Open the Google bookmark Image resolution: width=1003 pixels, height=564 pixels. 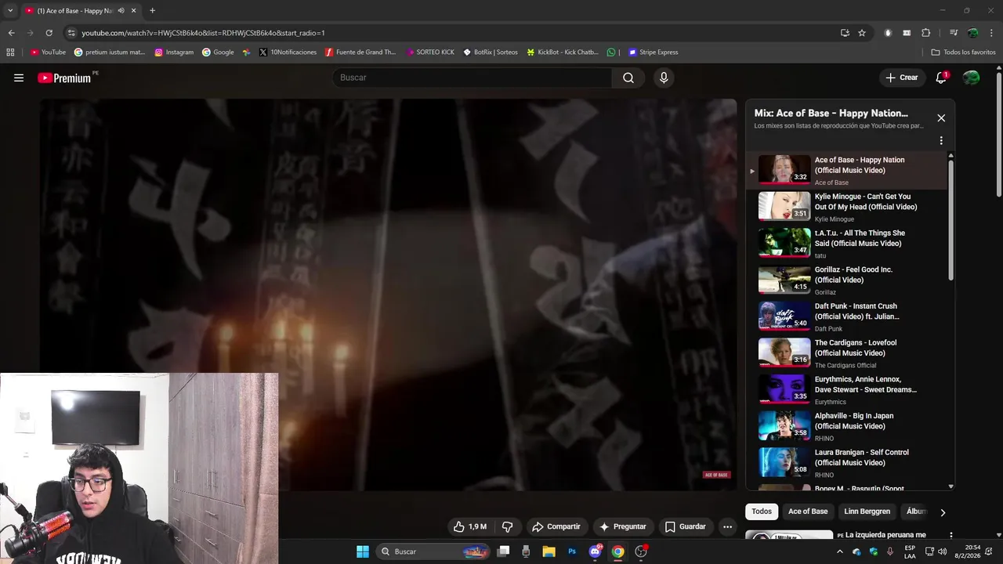click(218, 52)
